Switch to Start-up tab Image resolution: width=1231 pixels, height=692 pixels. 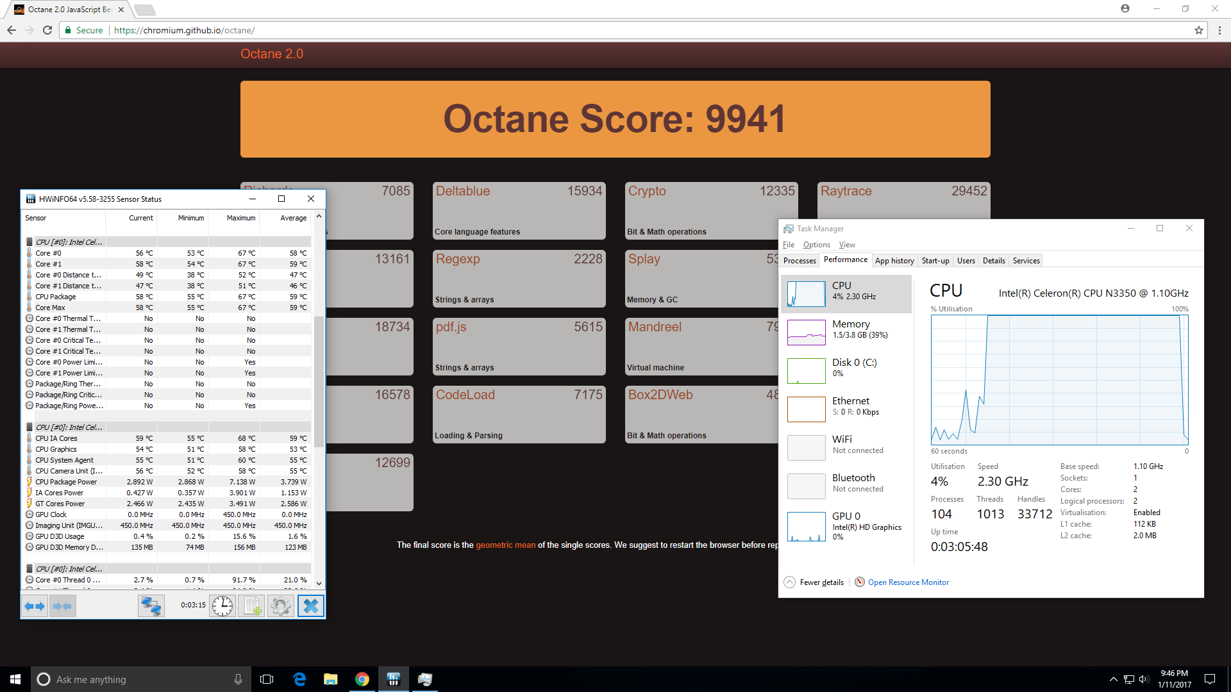pos(935,261)
